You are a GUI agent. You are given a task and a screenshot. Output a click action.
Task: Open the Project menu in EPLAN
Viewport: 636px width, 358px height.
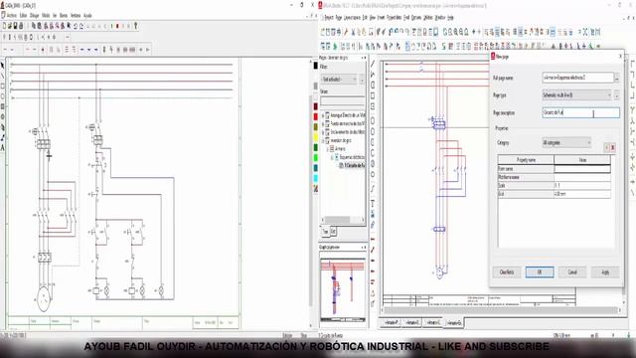pyautogui.click(x=329, y=18)
